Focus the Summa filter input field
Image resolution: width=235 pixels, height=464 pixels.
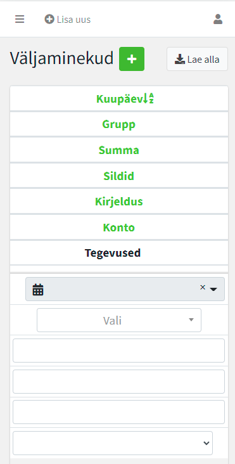[119, 351]
